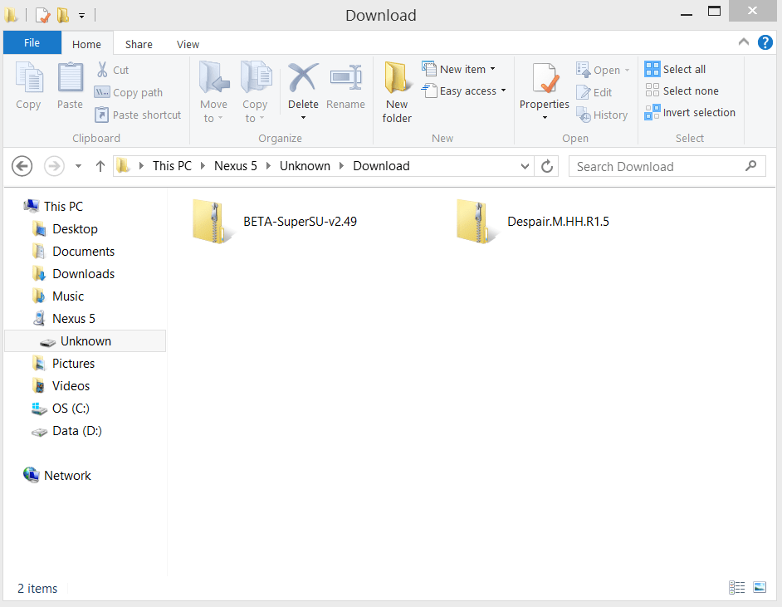Expand the Properties dropdown arrow
Image resolution: width=782 pixels, height=607 pixels.
coord(545,118)
